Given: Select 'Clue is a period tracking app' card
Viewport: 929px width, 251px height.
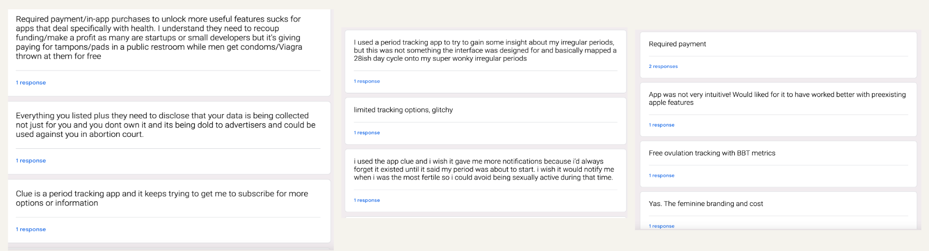Looking at the screenshot, I should 169,211.
